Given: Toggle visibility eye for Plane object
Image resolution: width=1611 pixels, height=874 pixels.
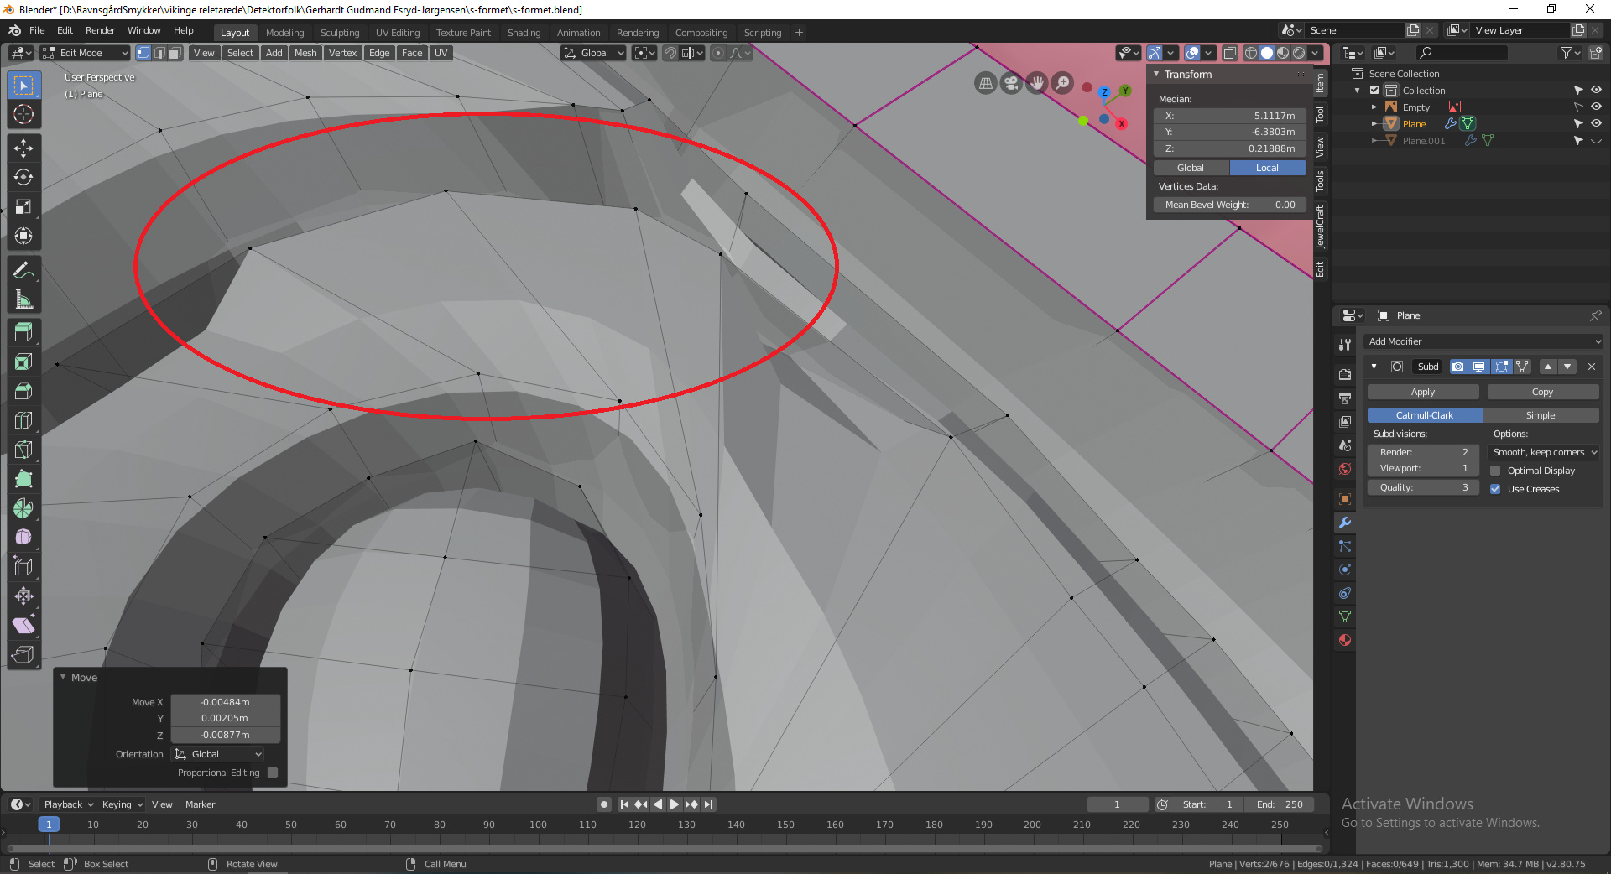Looking at the screenshot, I should [1596, 123].
